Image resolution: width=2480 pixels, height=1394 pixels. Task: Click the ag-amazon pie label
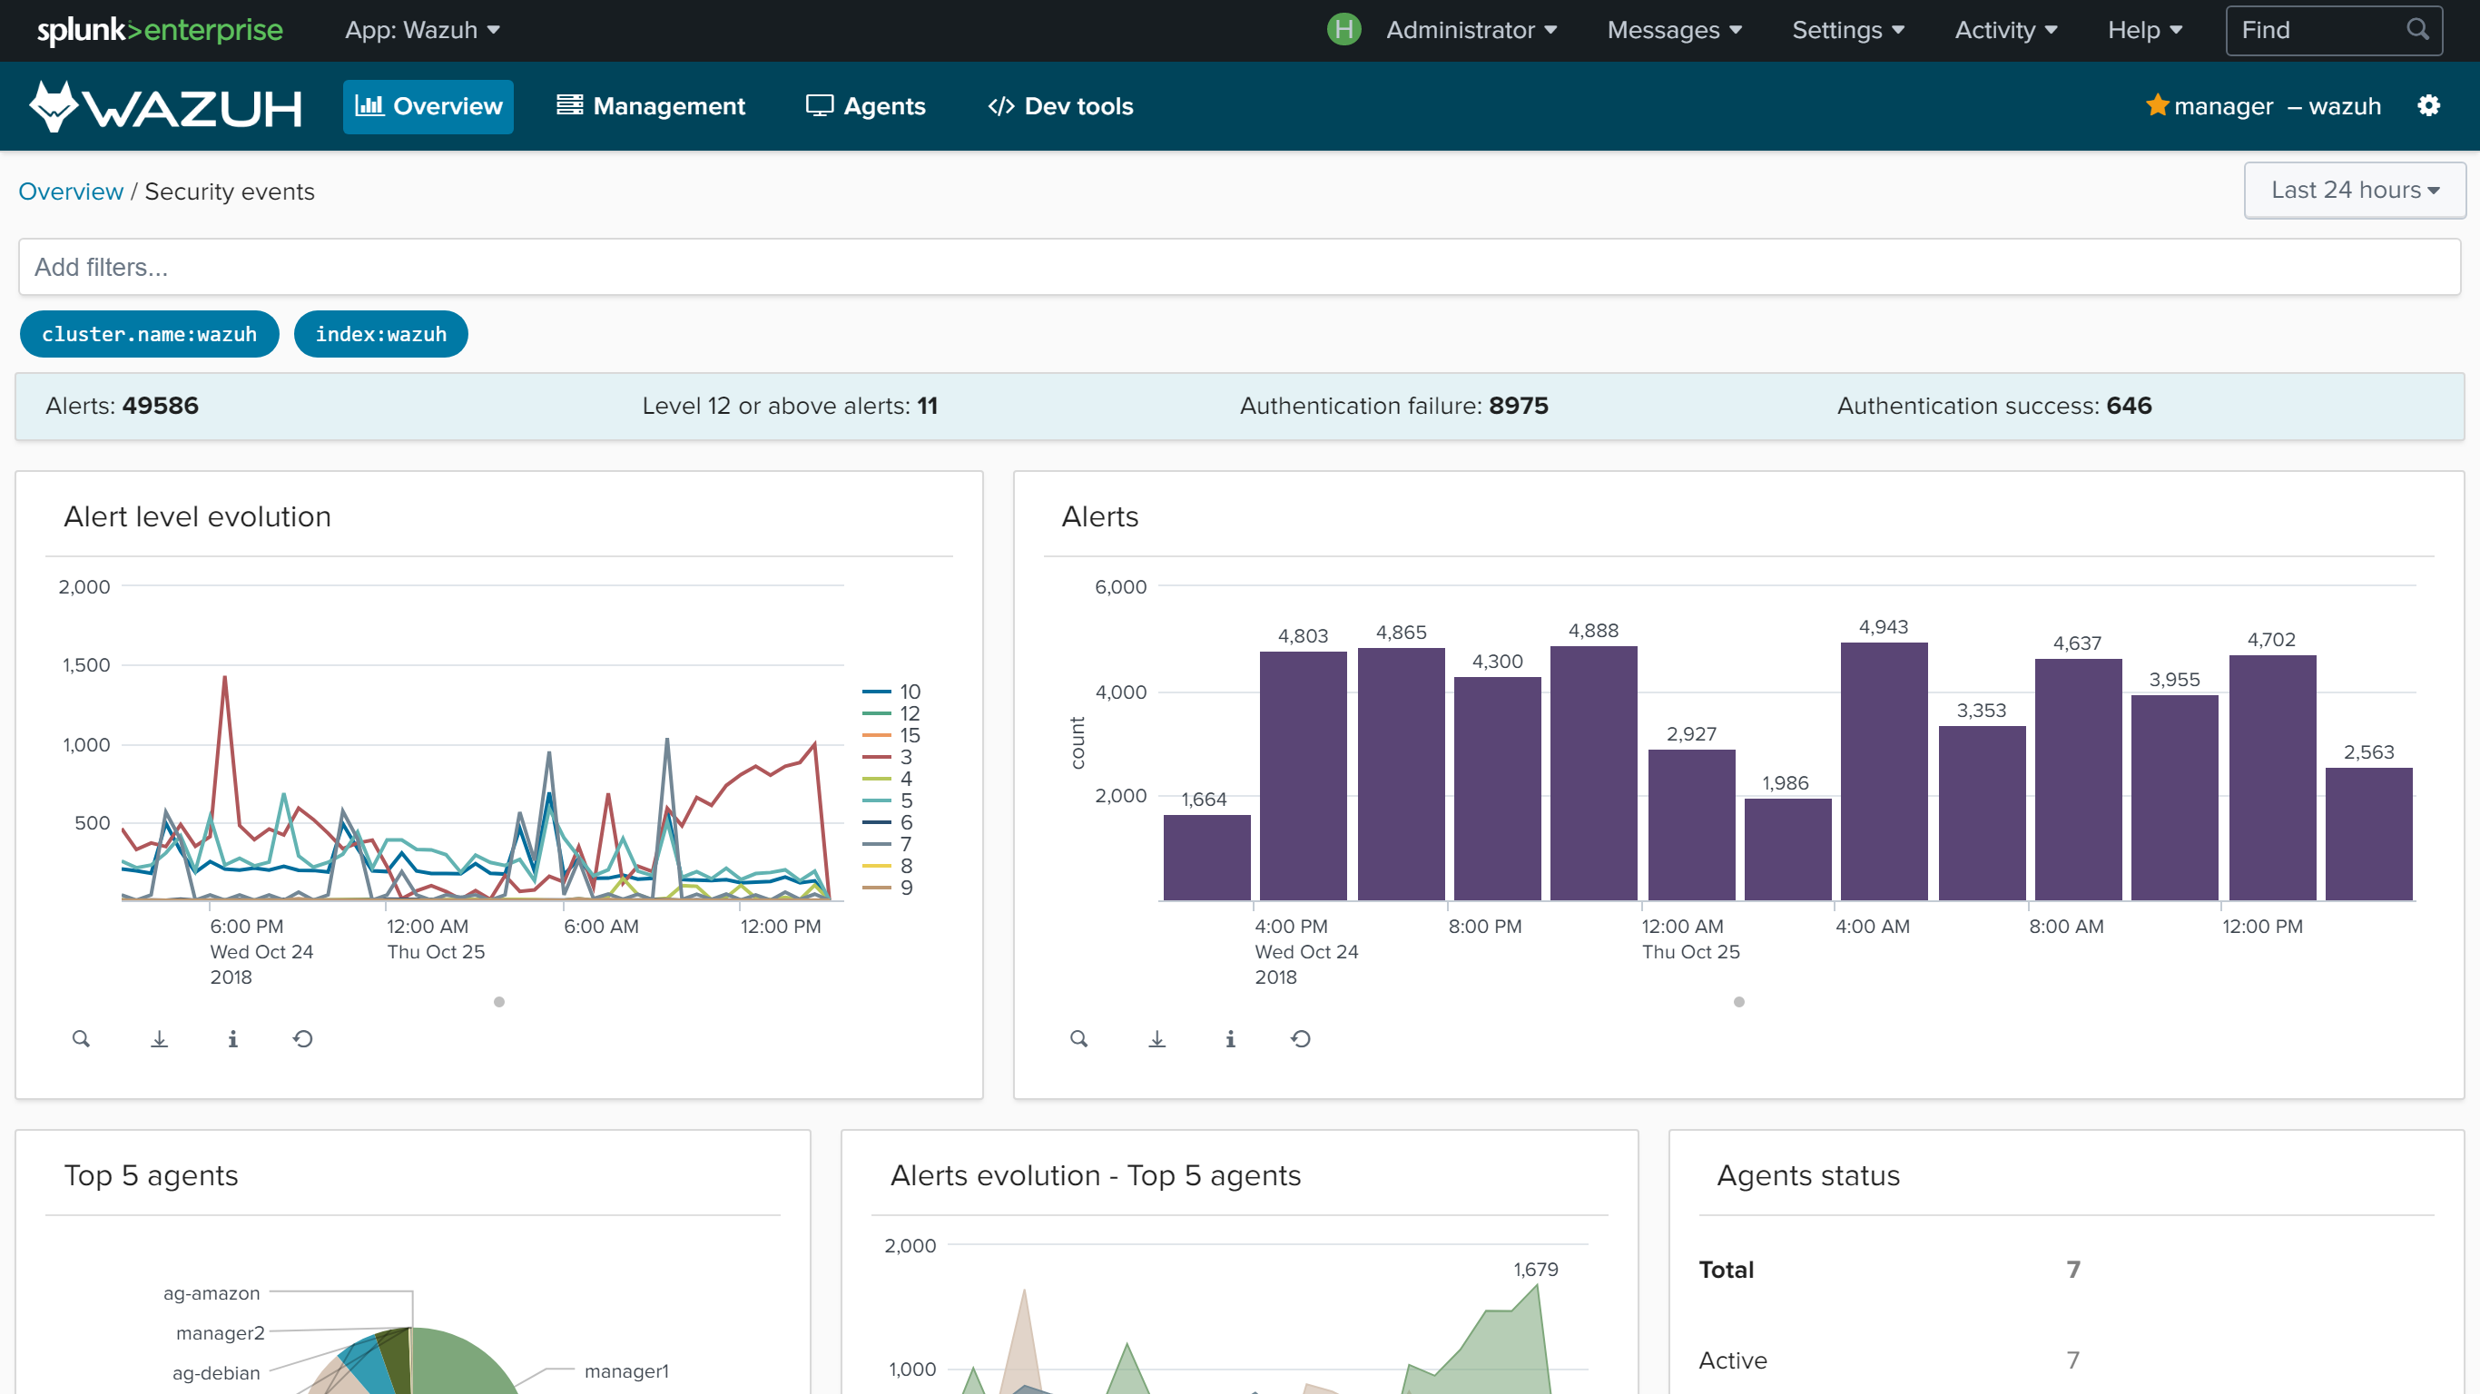pyautogui.click(x=212, y=1293)
